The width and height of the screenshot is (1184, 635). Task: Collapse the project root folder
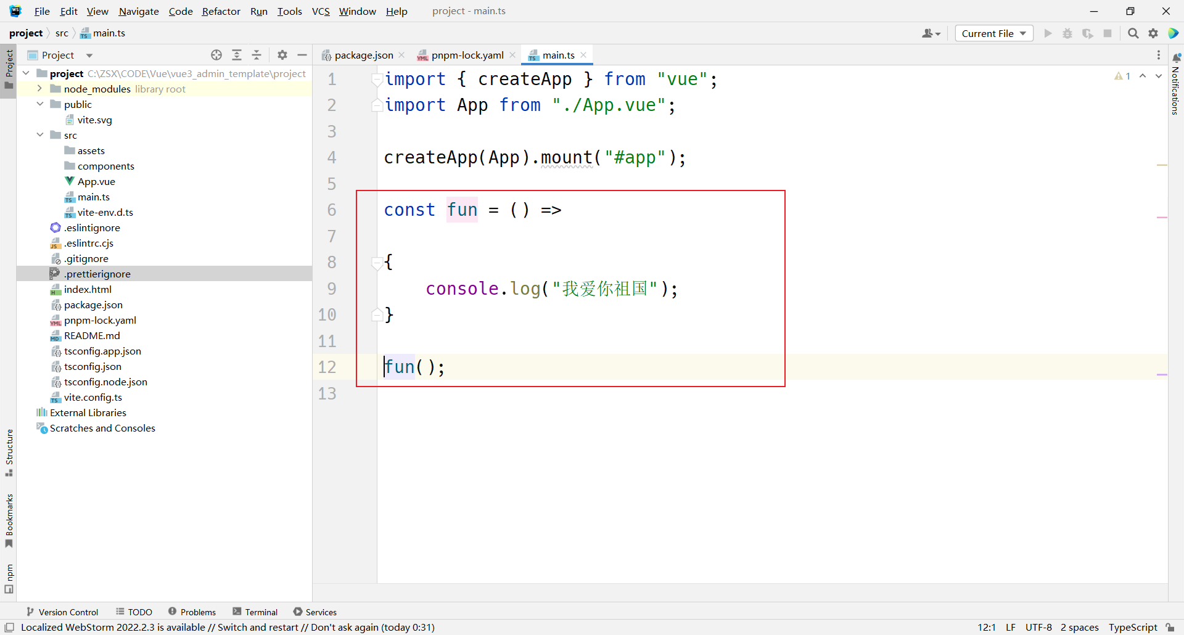point(26,73)
